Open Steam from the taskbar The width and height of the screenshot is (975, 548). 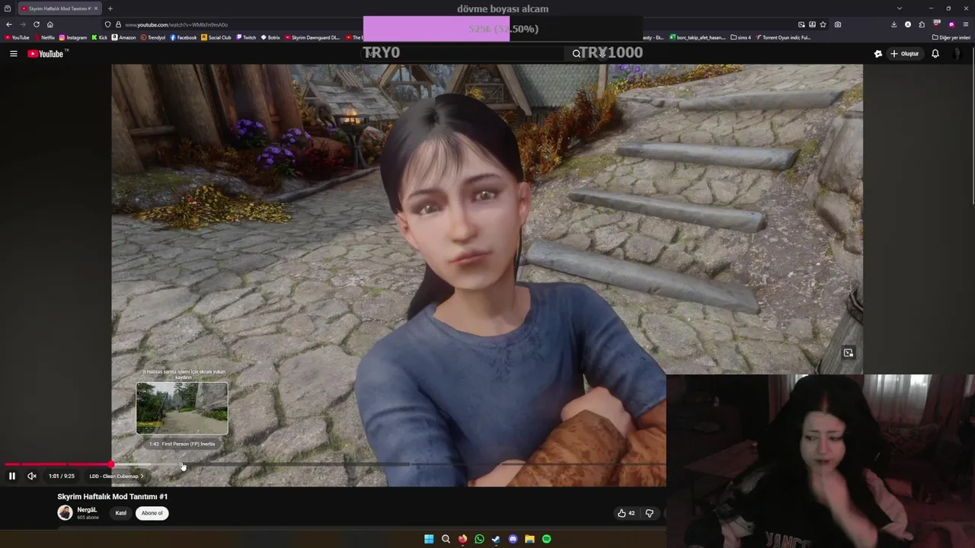click(496, 539)
